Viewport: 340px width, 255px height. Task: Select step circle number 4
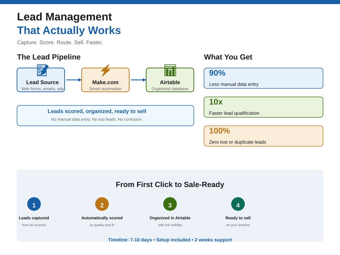coord(238,204)
